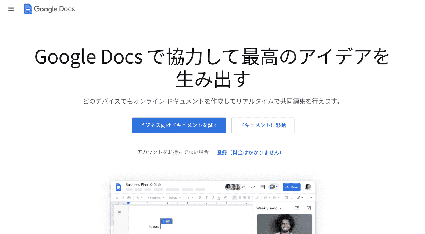Open the profile avatar beside Share
425x234 pixels.
[308, 187]
